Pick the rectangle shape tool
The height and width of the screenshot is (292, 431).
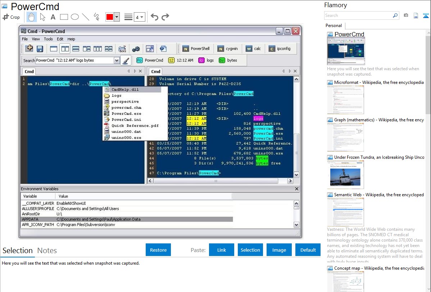click(x=64, y=17)
